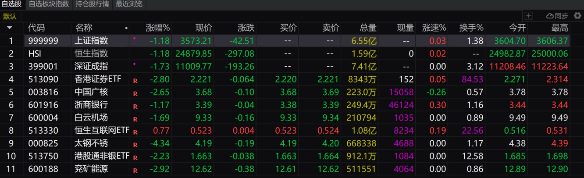Sort by the 涨跌 column header
This screenshot has height=178, width=584.
click(246, 28)
